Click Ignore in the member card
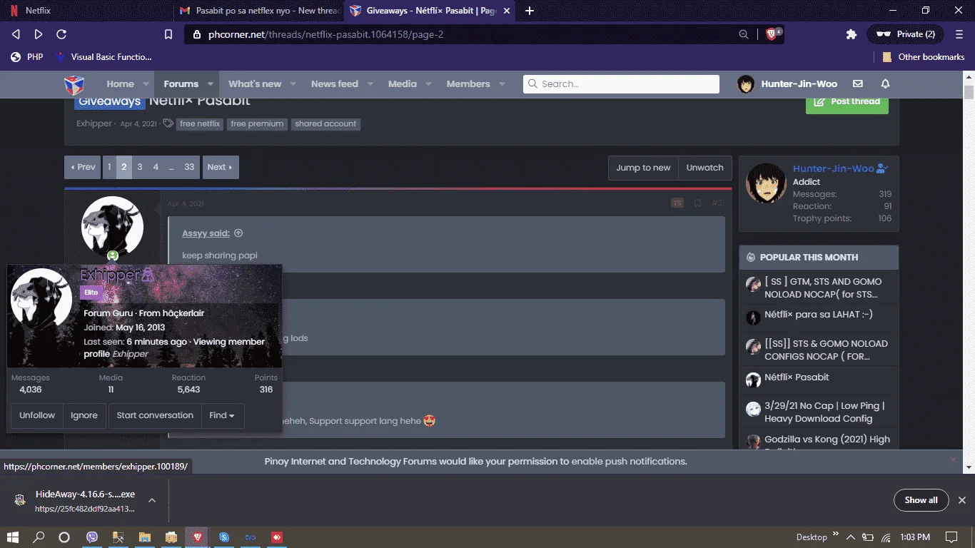Image resolution: width=975 pixels, height=548 pixels. (84, 415)
